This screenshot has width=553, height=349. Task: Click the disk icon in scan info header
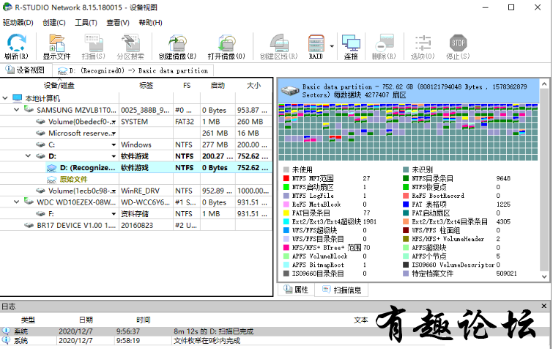(x=290, y=91)
